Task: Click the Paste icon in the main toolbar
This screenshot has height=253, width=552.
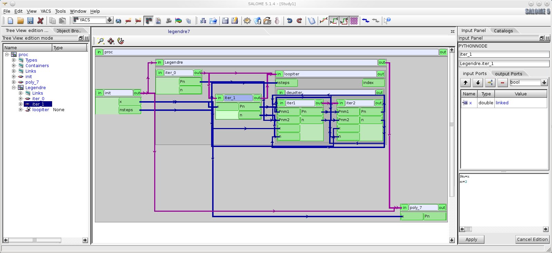Action: (62, 21)
